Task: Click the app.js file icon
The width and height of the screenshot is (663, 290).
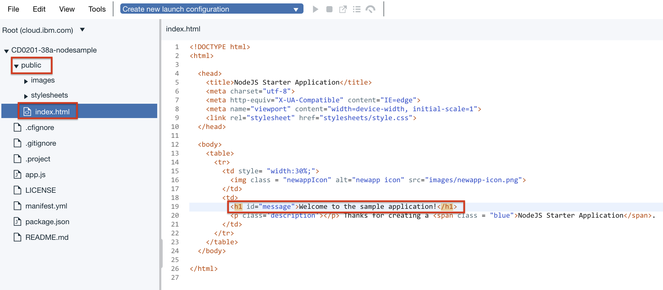Action: point(17,174)
